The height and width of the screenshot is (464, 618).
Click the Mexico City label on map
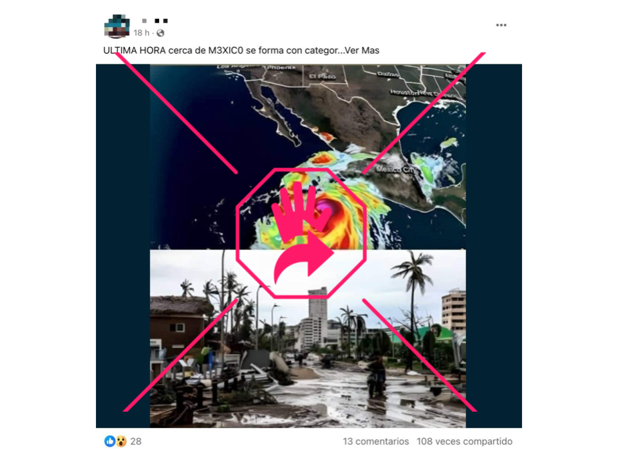(395, 169)
